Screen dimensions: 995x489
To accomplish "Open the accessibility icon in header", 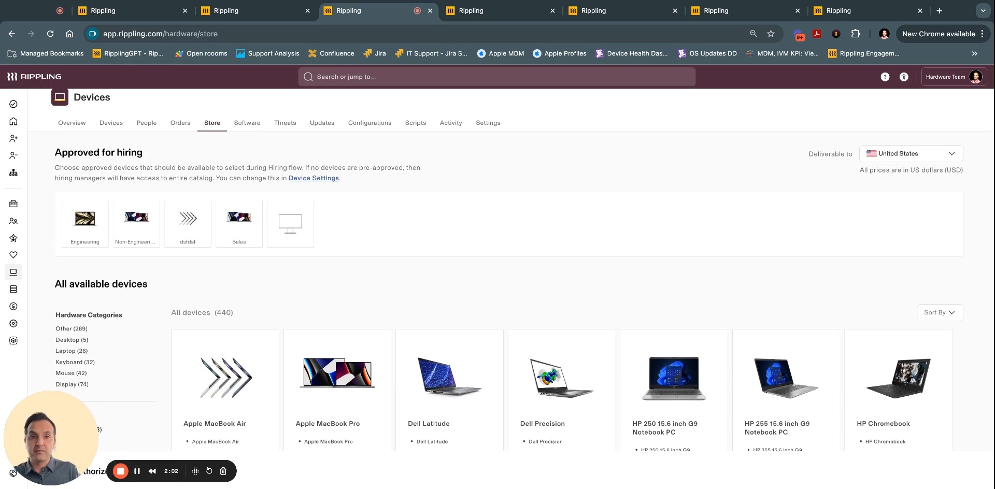I will (904, 77).
